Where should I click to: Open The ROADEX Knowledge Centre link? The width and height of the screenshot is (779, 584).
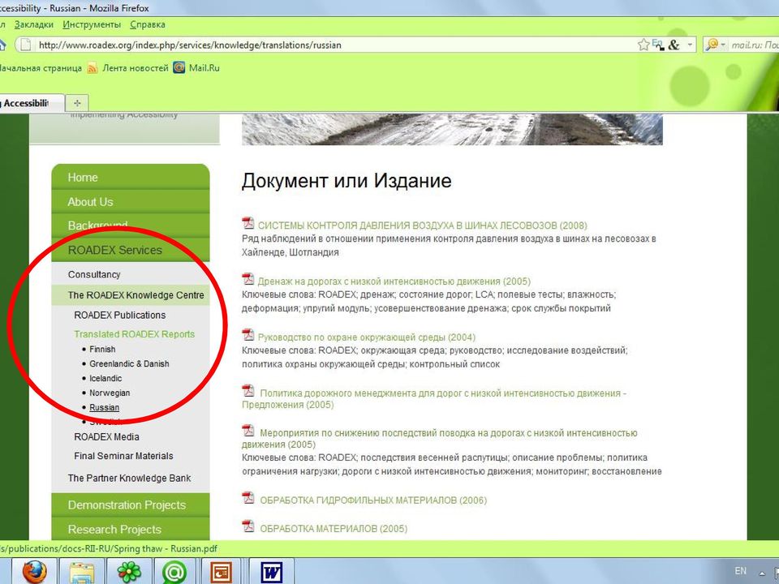pyautogui.click(x=136, y=295)
